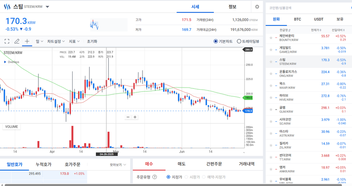Open 모아보기 dropdown in order book
This screenshot has height=186, width=352.
point(118,165)
